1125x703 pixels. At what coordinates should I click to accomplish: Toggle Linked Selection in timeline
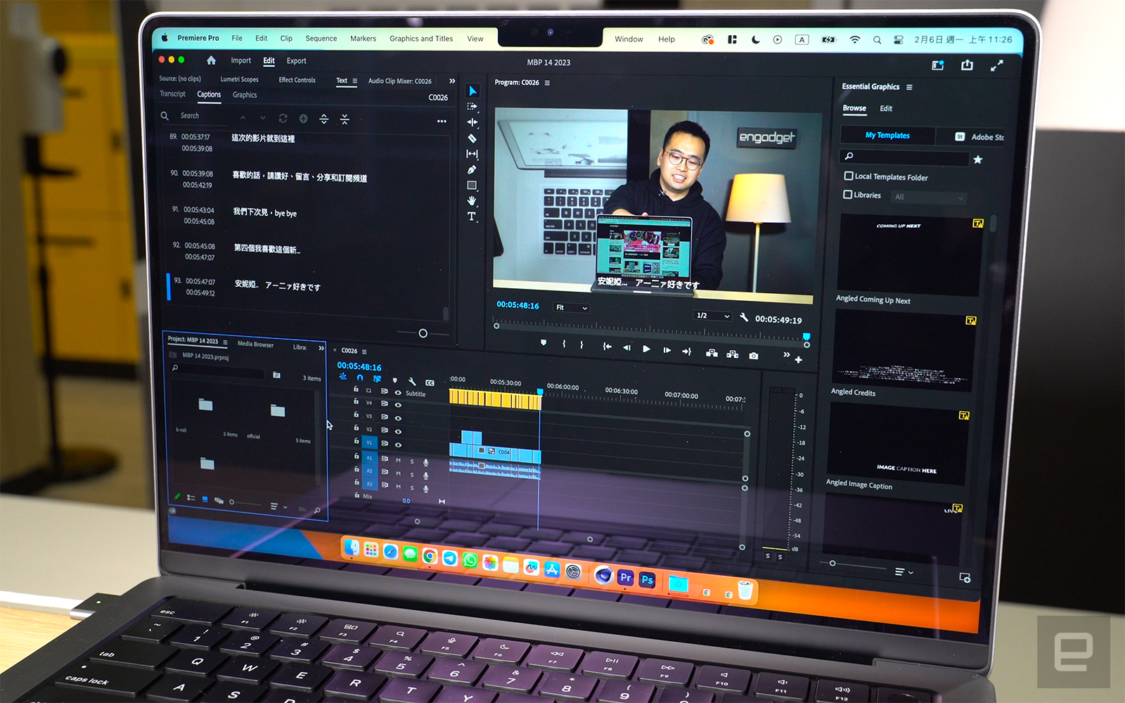pos(377,378)
